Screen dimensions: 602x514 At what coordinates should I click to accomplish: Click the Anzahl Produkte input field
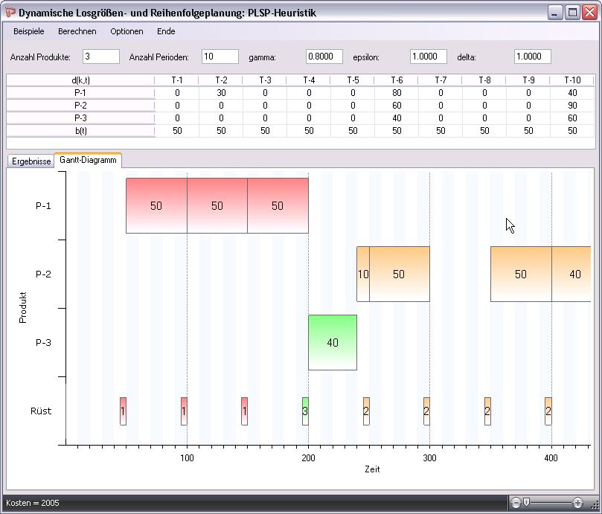point(100,57)
